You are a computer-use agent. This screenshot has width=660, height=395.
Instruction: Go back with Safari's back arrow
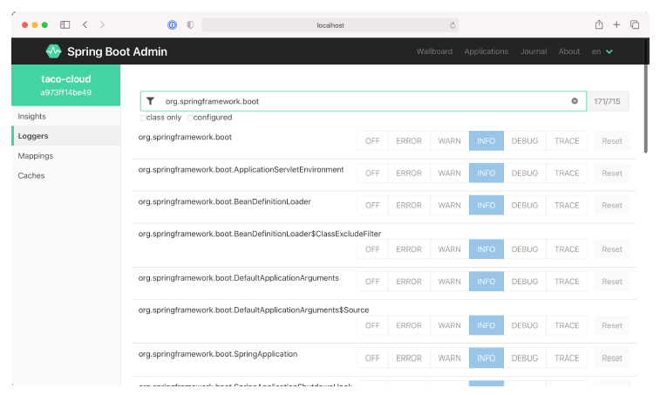(x=85, y=25)
